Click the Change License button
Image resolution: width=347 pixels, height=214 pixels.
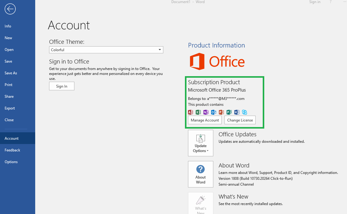point(240,120)
